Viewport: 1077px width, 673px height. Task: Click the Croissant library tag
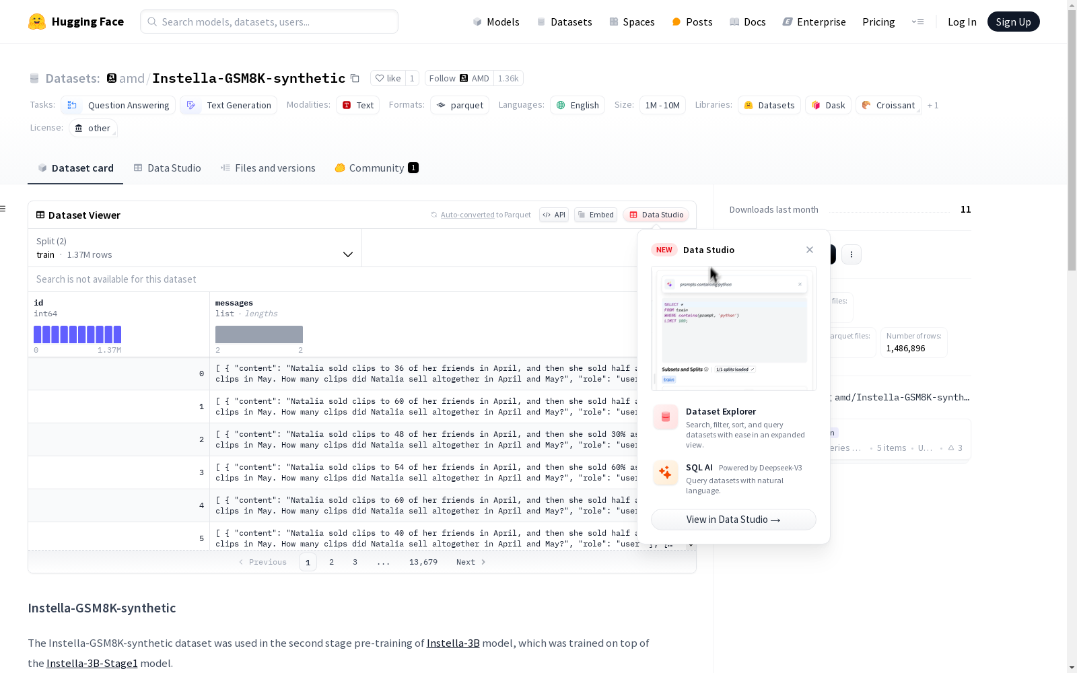(889, 105)
